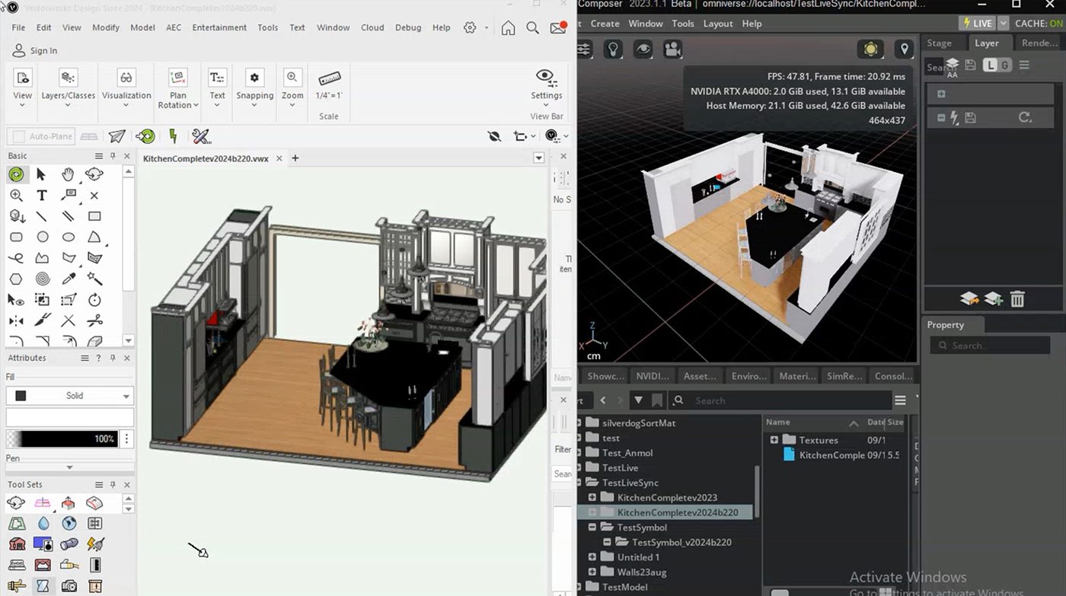Select the Mirror tool
The image size is (1066, 596).
coord(16,320)
